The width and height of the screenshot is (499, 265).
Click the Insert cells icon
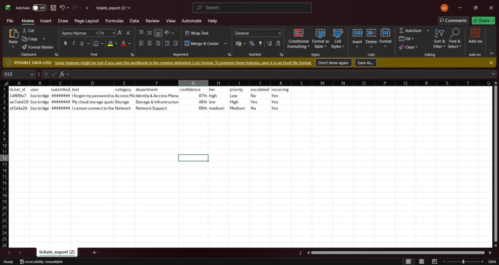pos(357,33)
